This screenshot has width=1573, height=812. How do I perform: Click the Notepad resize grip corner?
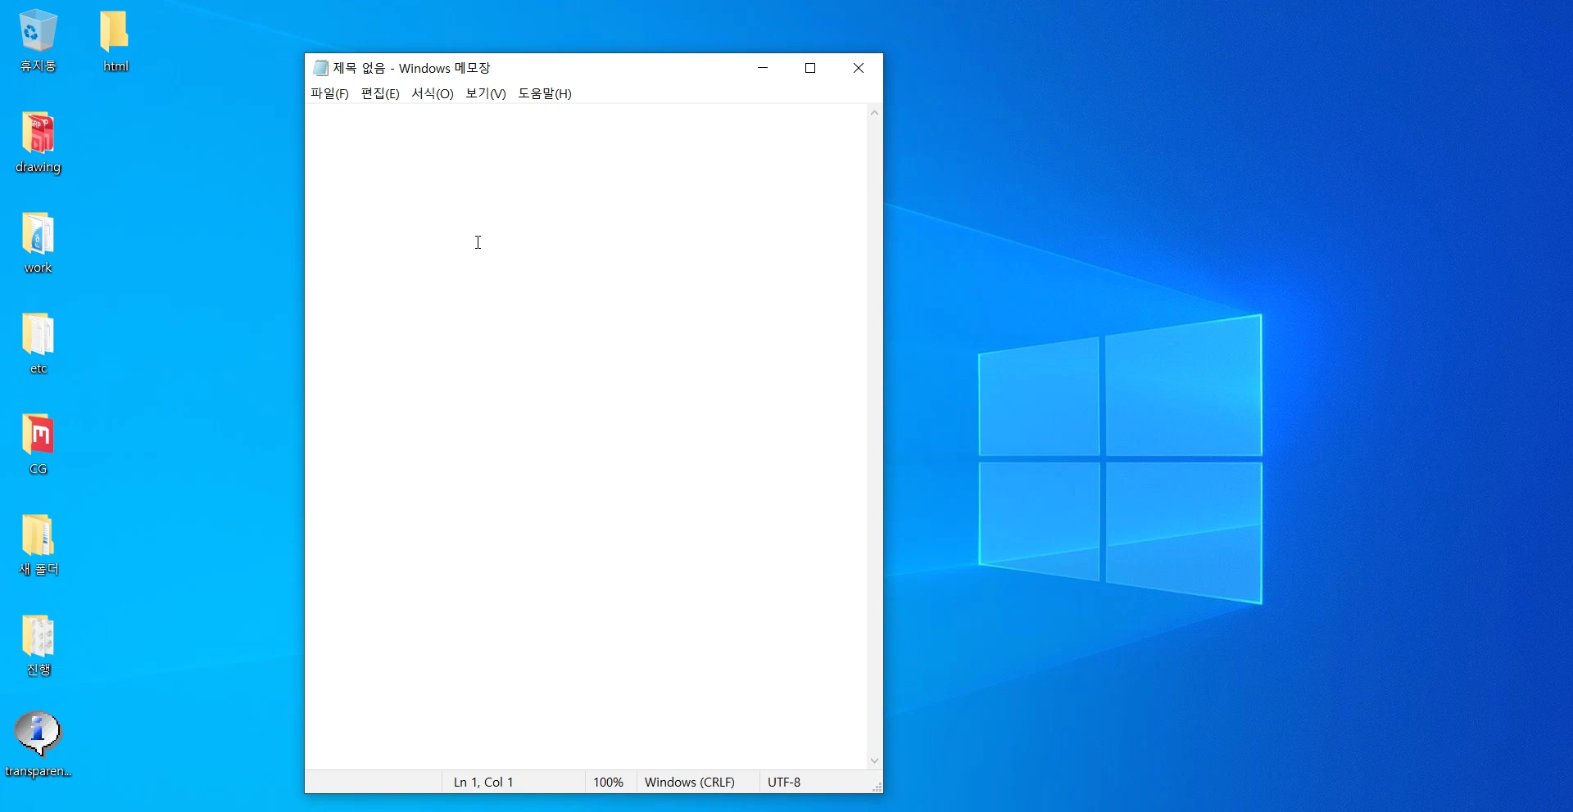click(x=877, y=787)
